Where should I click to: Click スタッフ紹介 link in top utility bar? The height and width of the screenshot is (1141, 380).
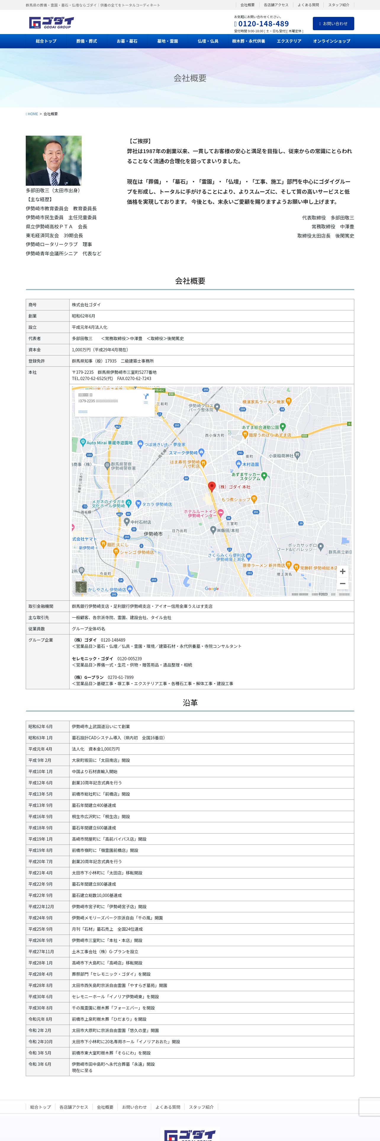pyautogui.click(x=339, y=5)
